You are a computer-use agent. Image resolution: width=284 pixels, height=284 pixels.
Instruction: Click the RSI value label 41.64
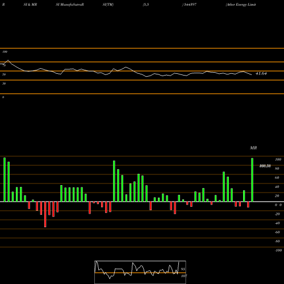[x=261, y=74]
